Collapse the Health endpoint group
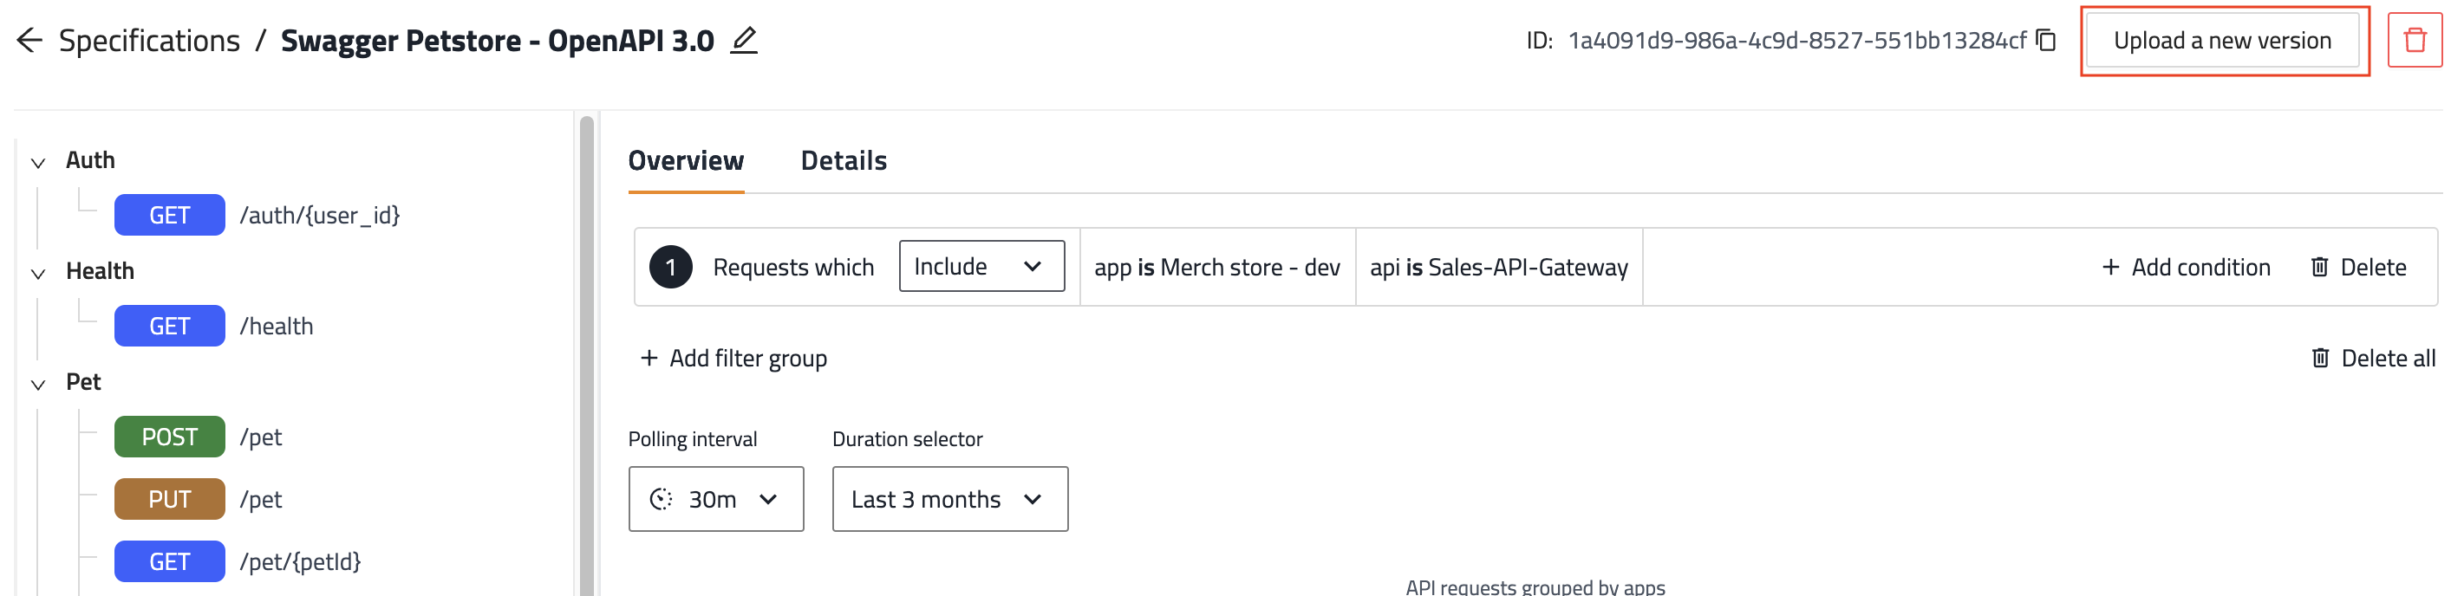This screenshot has width=2464, height=596. click(38, 273)
